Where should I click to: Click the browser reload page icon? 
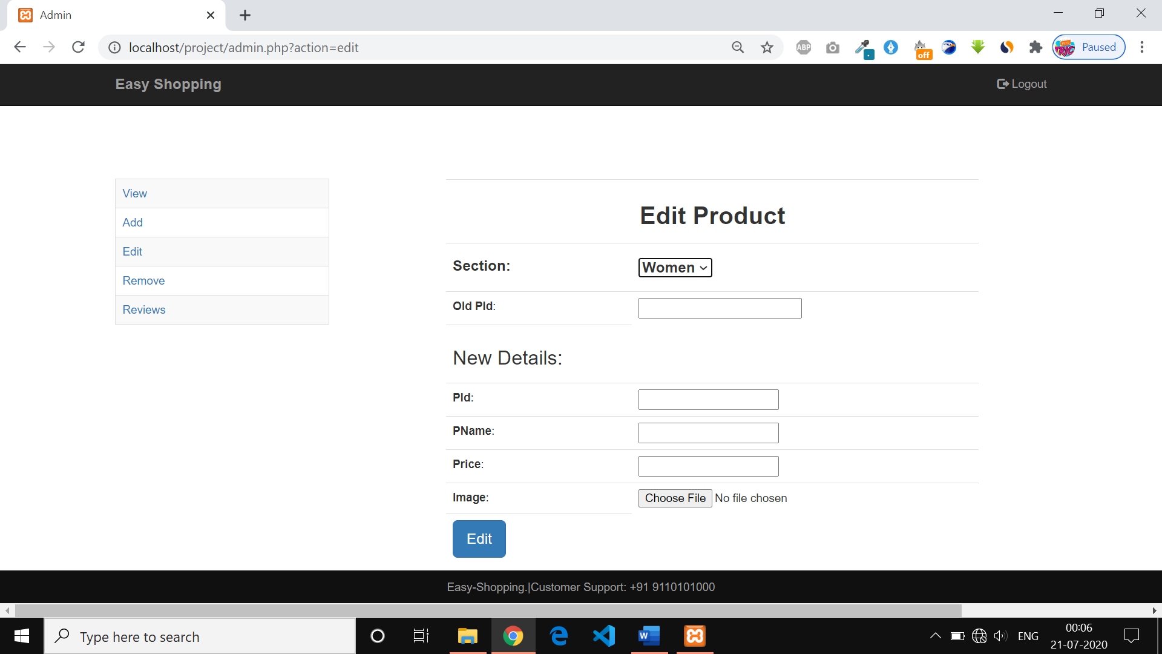click(78, 47)
